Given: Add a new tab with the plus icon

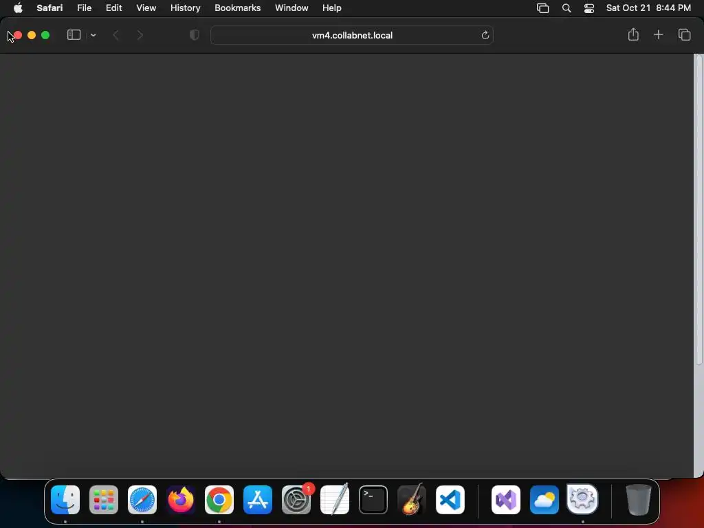Looking at the screenshot, I should coord(658,34).
